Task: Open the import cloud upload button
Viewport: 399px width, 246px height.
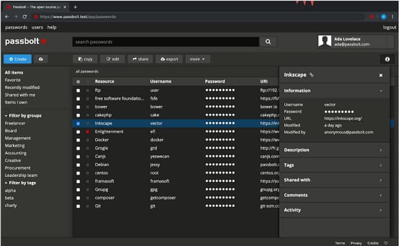Action: click(x=41, y=59)
